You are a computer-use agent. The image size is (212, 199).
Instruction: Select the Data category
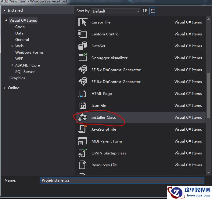[x=19, y=33]
